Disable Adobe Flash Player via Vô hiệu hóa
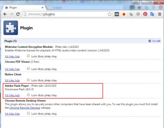 click(x=12, y=95)
